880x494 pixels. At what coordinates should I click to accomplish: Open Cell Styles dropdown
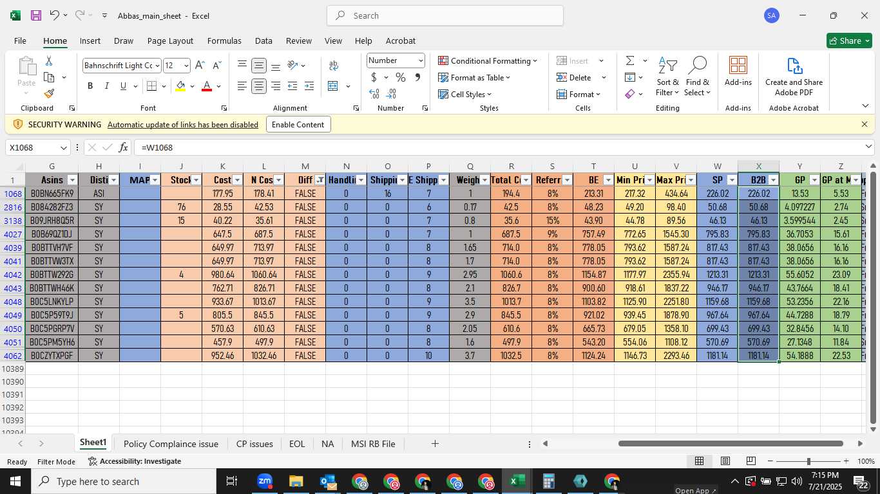[x=464, y=94]
